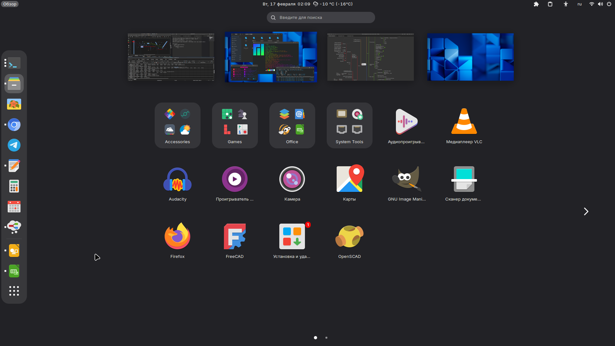Go to next app grid page arrow
Image resolution: width=615 pixels, height=346 pixels.
[586, 211]
